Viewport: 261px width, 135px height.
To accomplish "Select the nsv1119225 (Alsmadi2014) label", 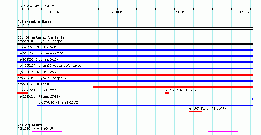I will 39,96.
